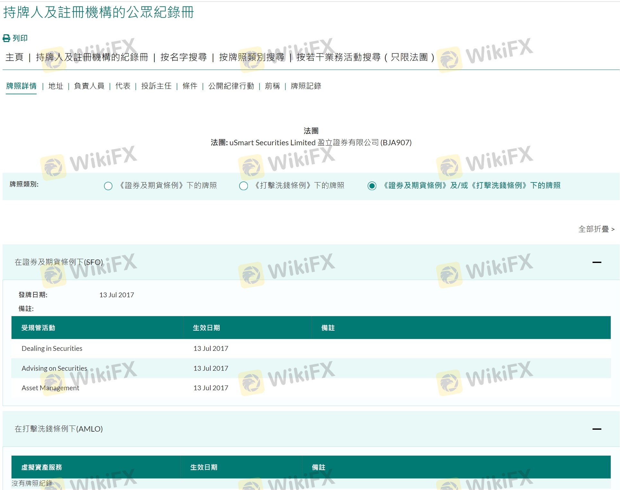Click the 發牌日期 value 13 Jul 2017
This screenshot has height=490, width=620.
(x=117, y=295)
